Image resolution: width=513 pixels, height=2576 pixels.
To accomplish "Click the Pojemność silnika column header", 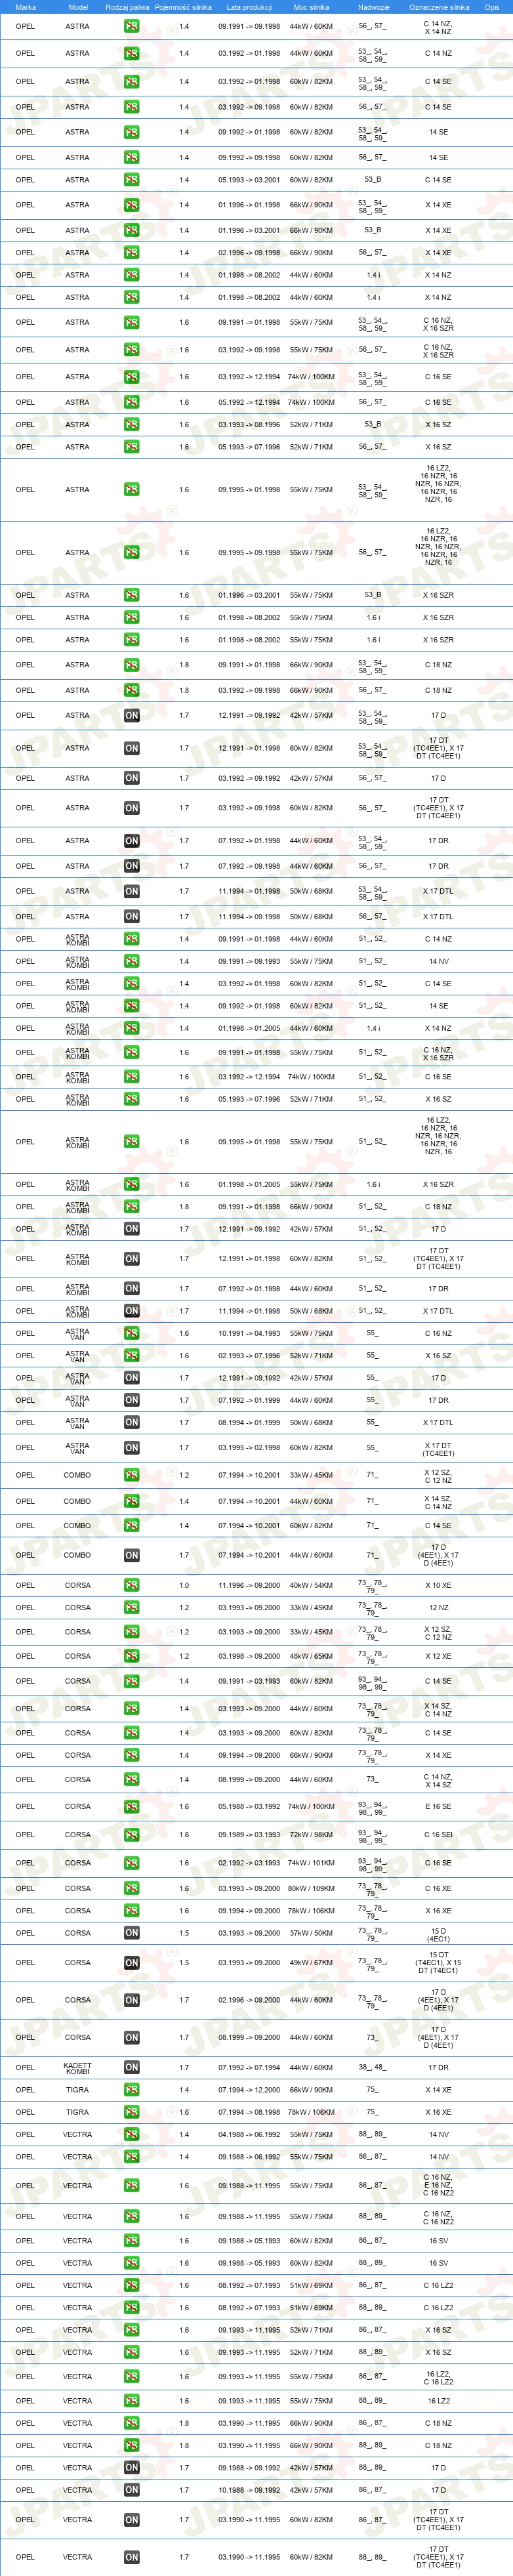I will point(183,7).
